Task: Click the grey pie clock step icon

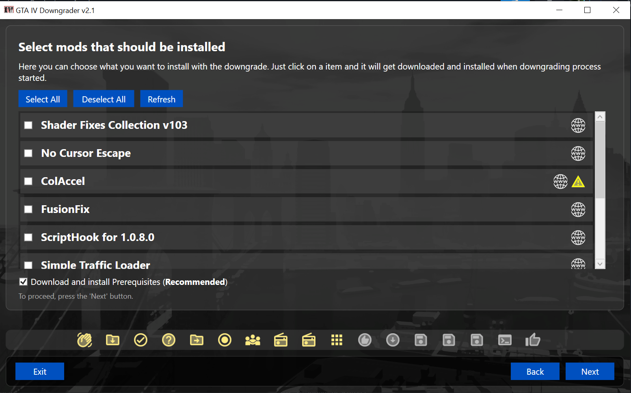Action: coord(365,340)
